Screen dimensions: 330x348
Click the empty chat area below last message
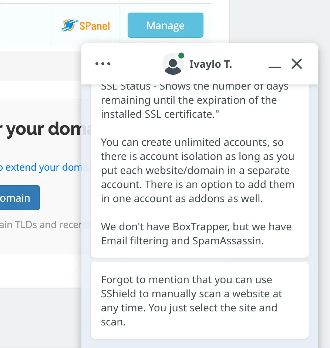coord(199,344)
